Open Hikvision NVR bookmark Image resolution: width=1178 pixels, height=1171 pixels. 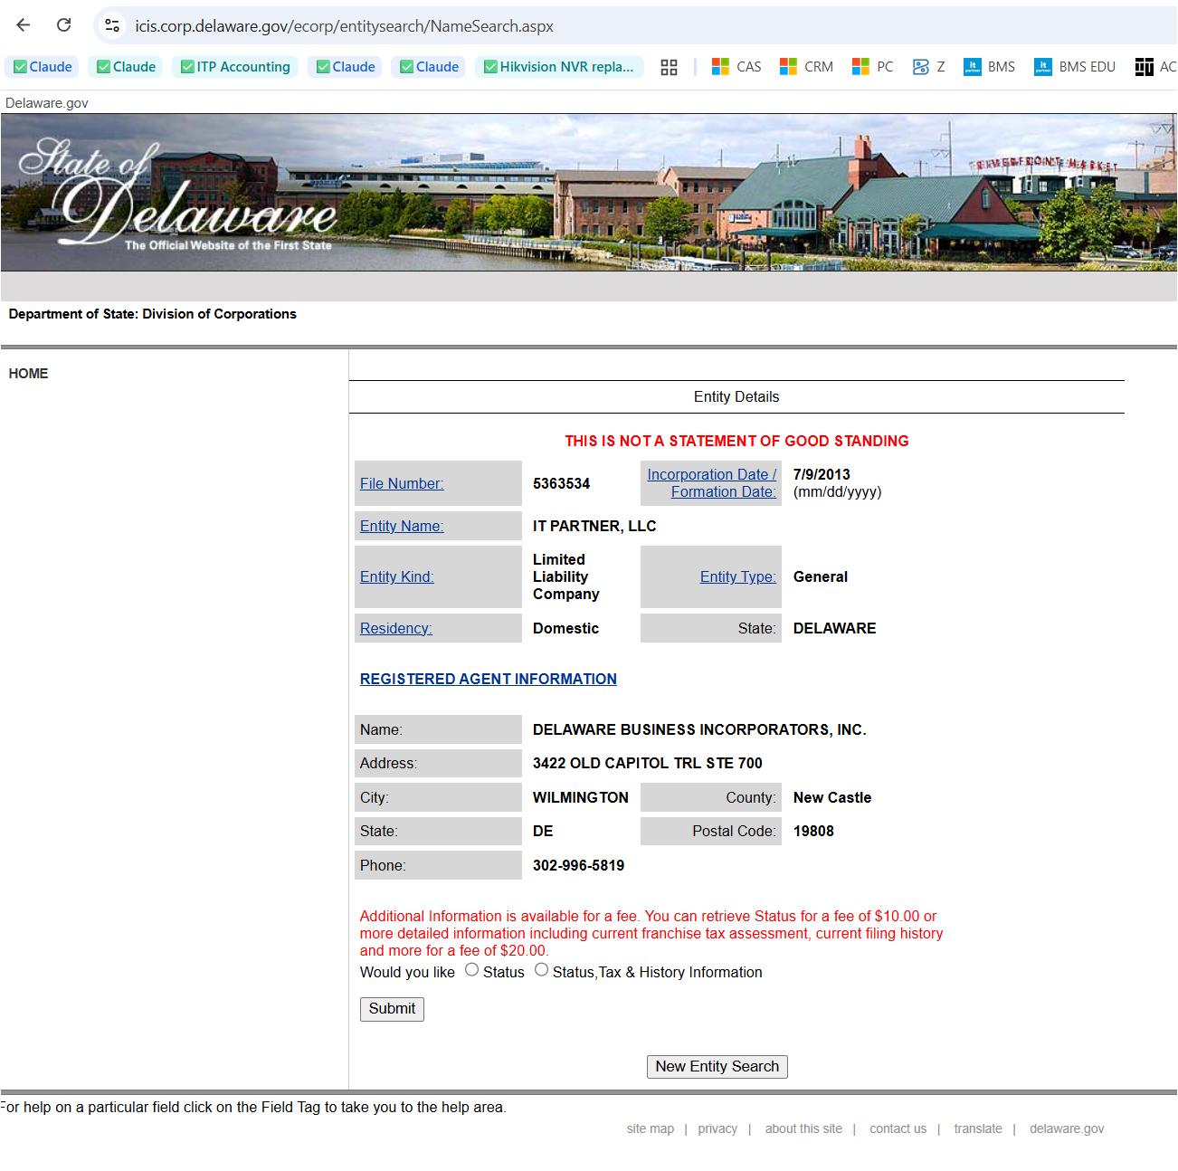(560, 67)
